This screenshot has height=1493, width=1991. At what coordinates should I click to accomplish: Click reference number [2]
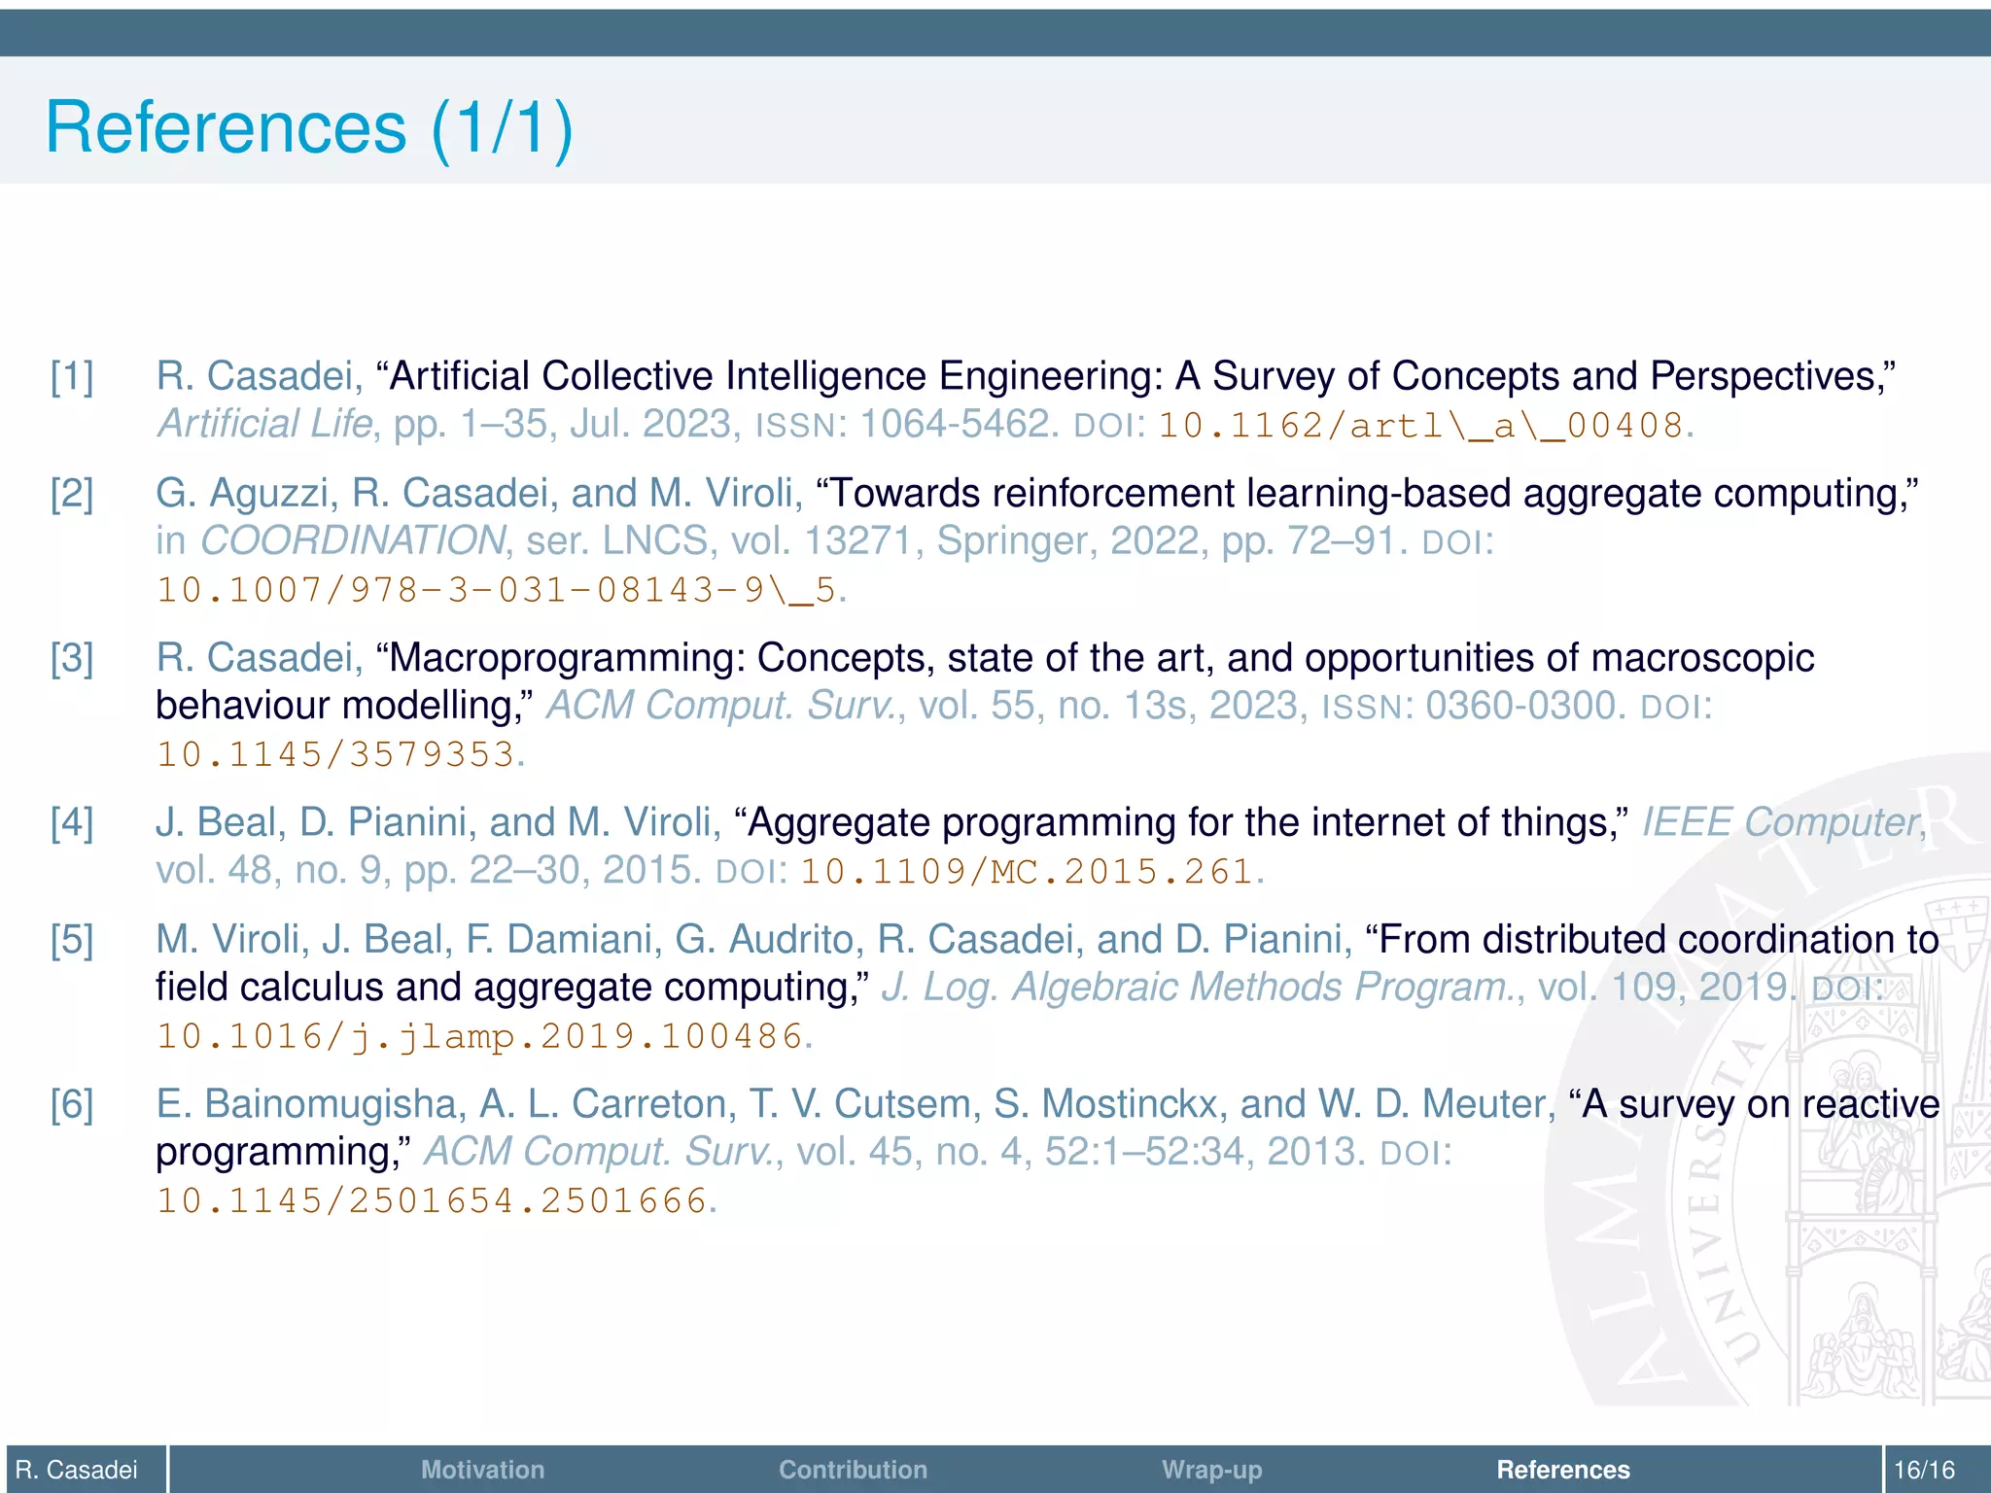[72, 494]
